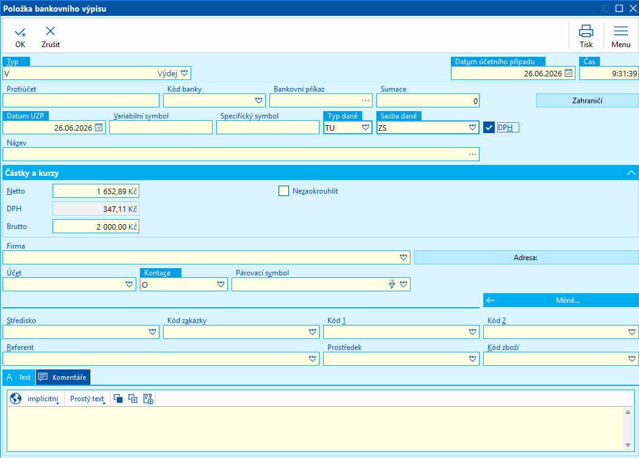This screenshot has height=458, width=639.
Task: Click the Zahraničí button
Action: coord(587,101)
